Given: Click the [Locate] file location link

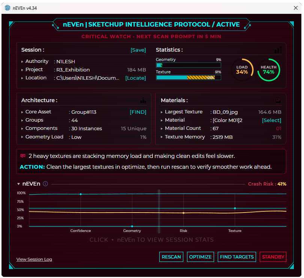Looking at the screenshot, I should pyautogui.click(x=136, y=78).
